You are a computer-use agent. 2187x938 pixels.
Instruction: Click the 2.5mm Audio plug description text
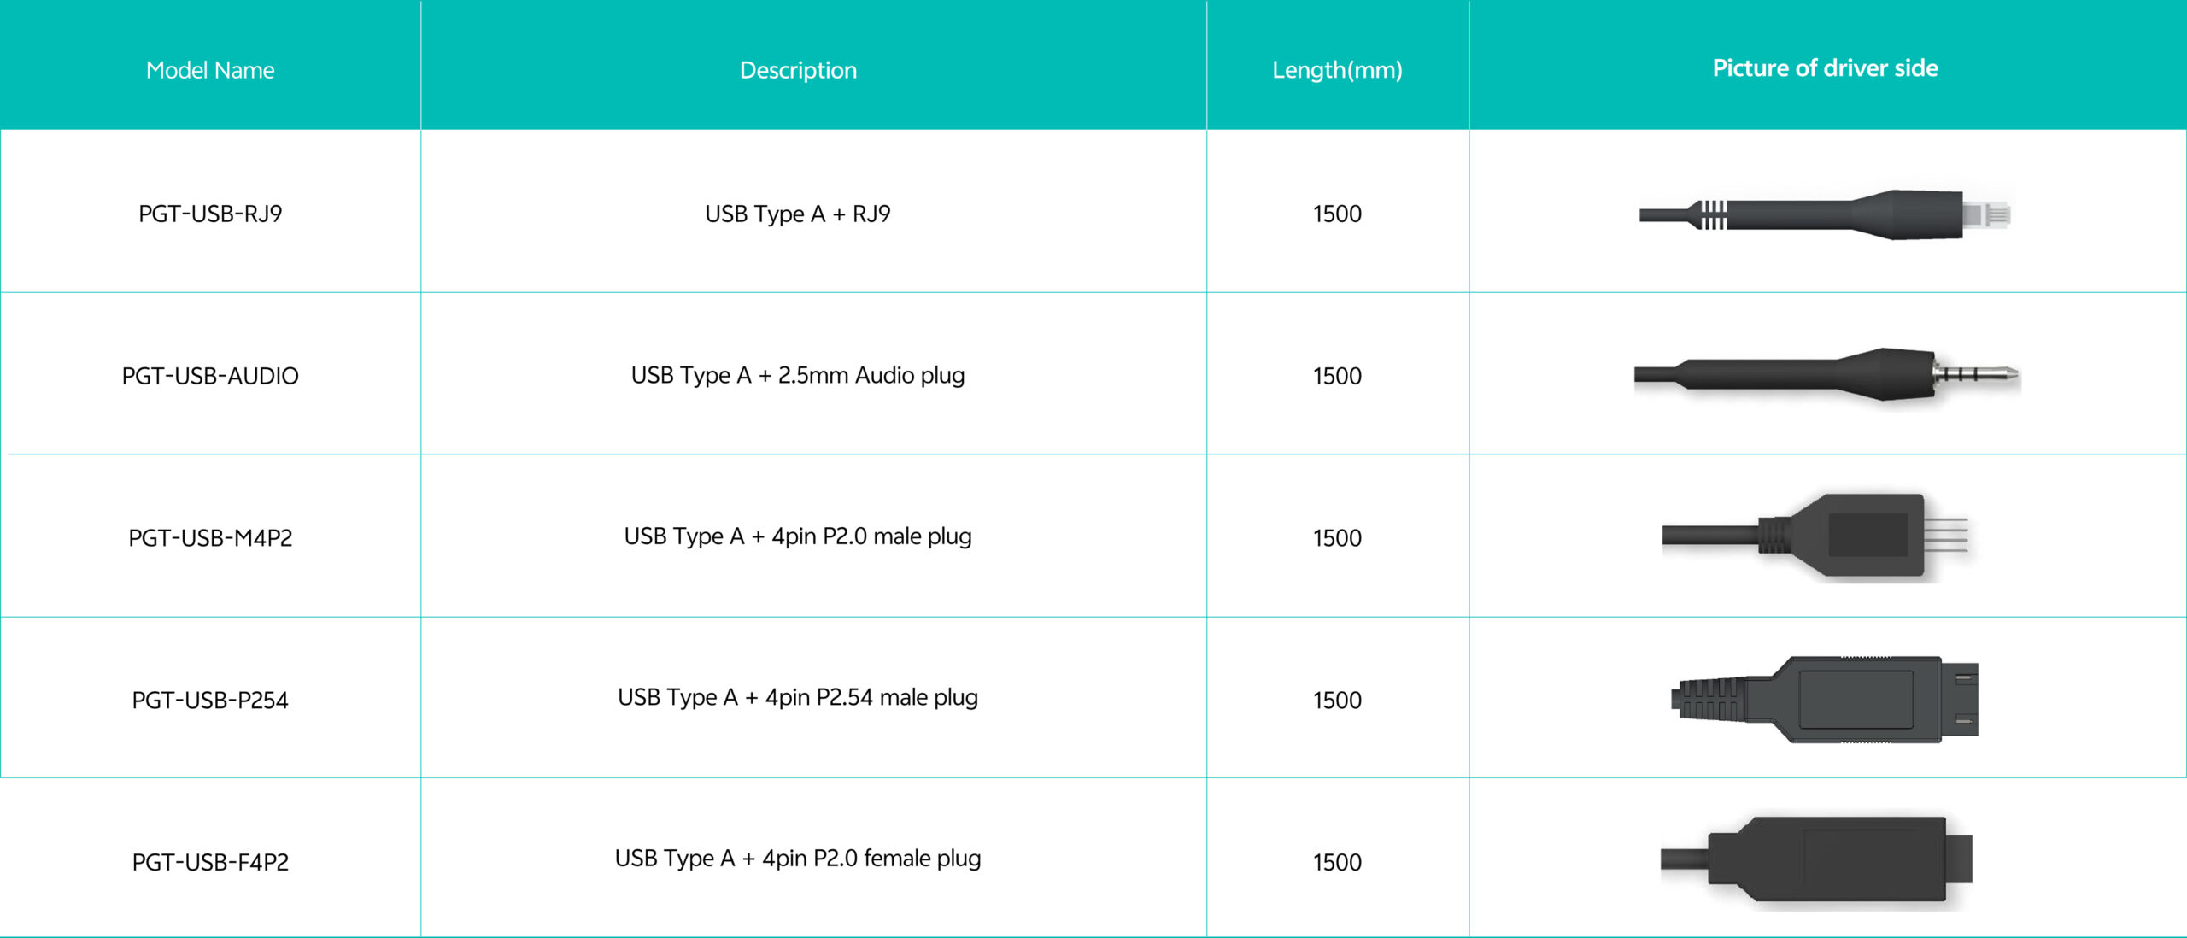point(798,375)
